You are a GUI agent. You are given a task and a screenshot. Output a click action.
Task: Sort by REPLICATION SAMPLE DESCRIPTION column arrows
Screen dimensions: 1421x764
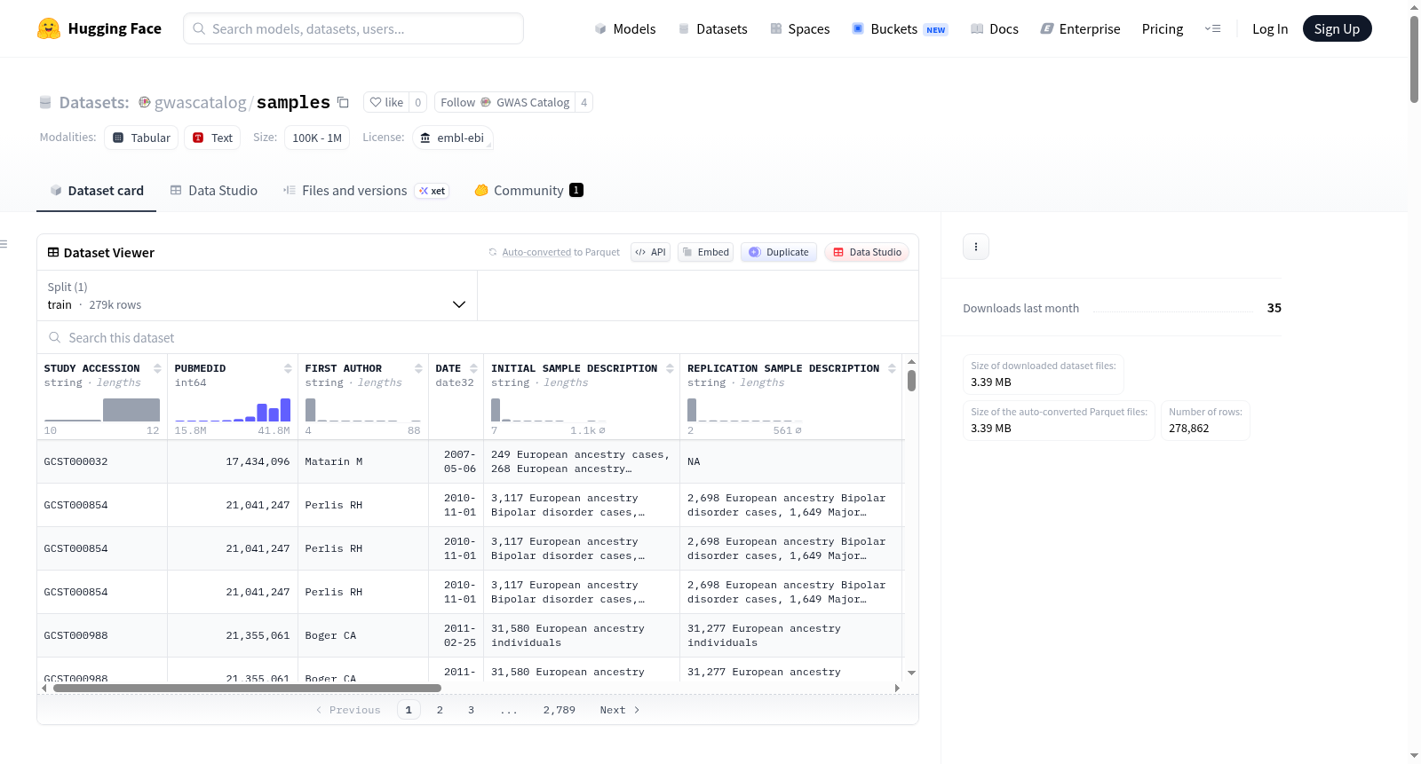(x=892, y=368)
